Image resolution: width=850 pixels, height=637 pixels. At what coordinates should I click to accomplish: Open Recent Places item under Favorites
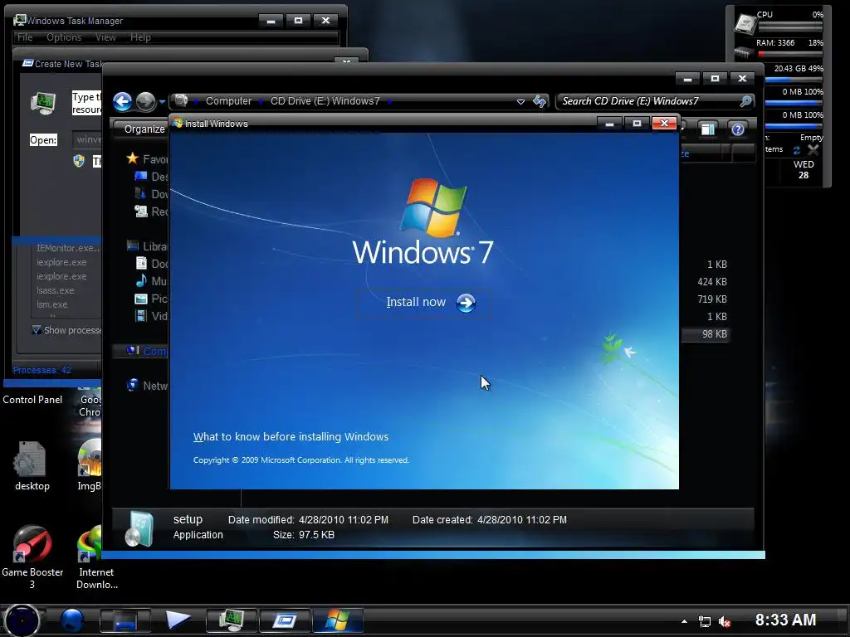151,212
